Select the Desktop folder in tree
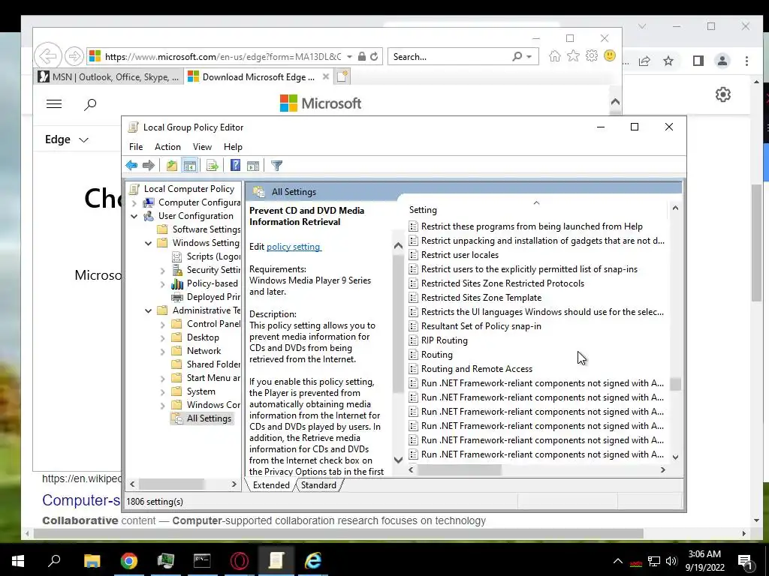 pyautogui.click(x=203, y=337)
